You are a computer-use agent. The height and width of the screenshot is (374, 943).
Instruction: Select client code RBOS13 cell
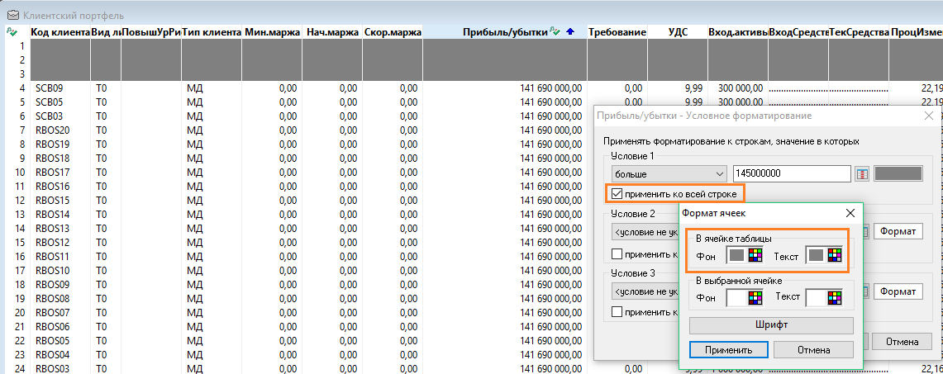click(60, 228)
